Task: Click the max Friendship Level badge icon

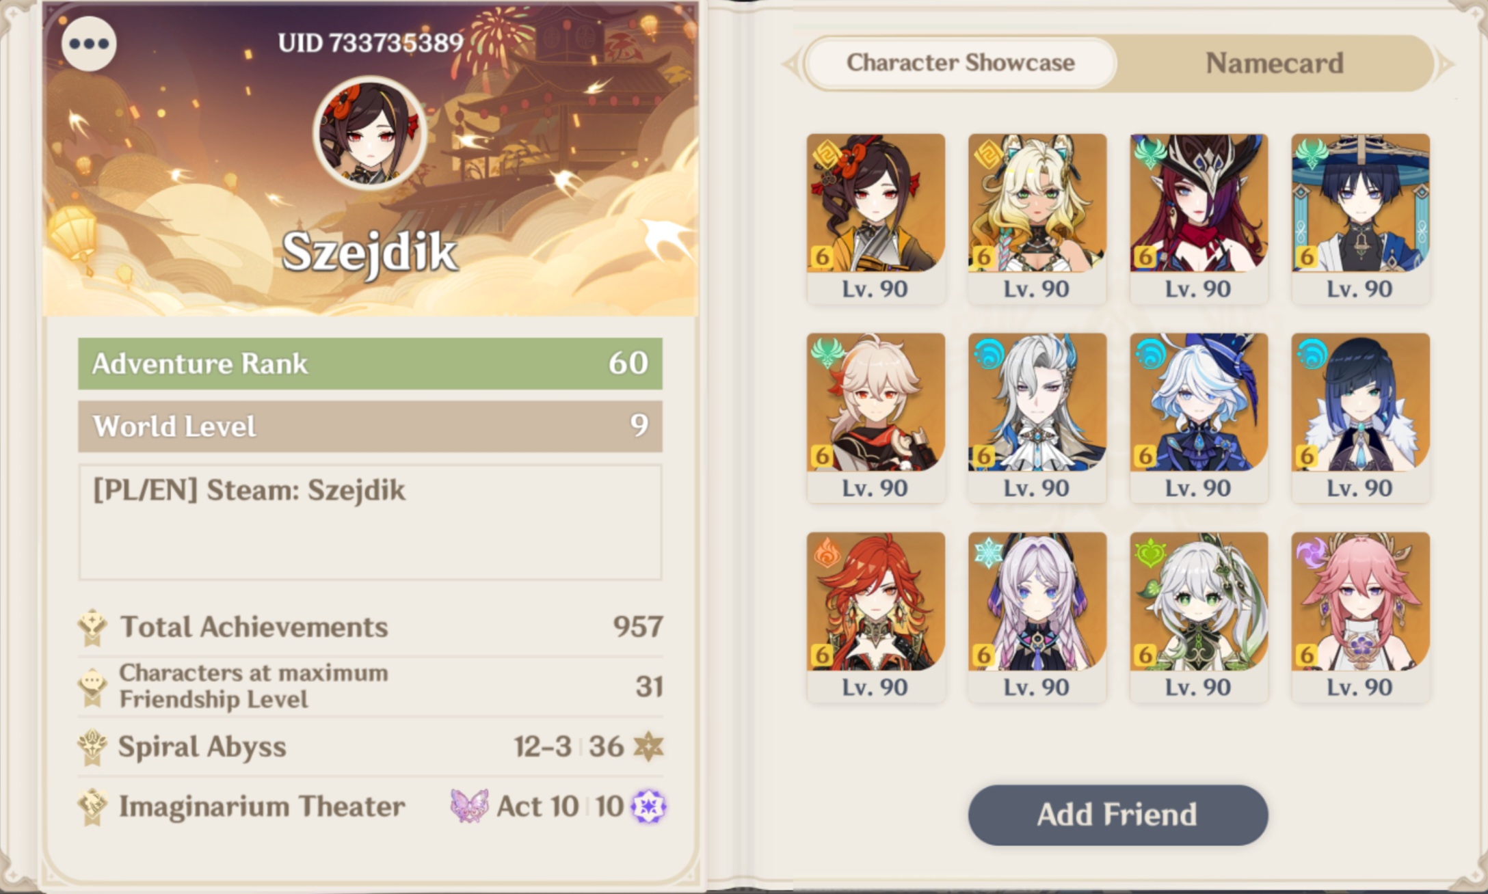Action: point(92,687)
